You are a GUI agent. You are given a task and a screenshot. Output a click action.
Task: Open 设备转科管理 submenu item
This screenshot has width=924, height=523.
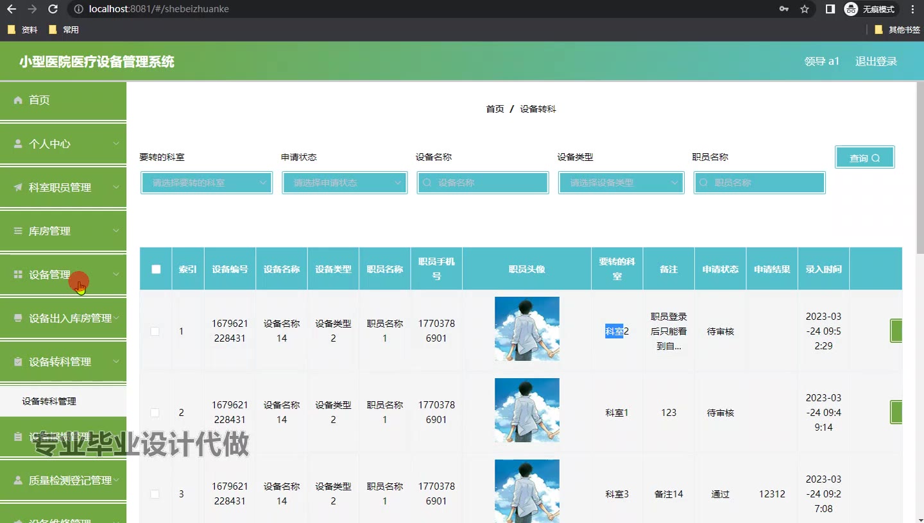49,401
